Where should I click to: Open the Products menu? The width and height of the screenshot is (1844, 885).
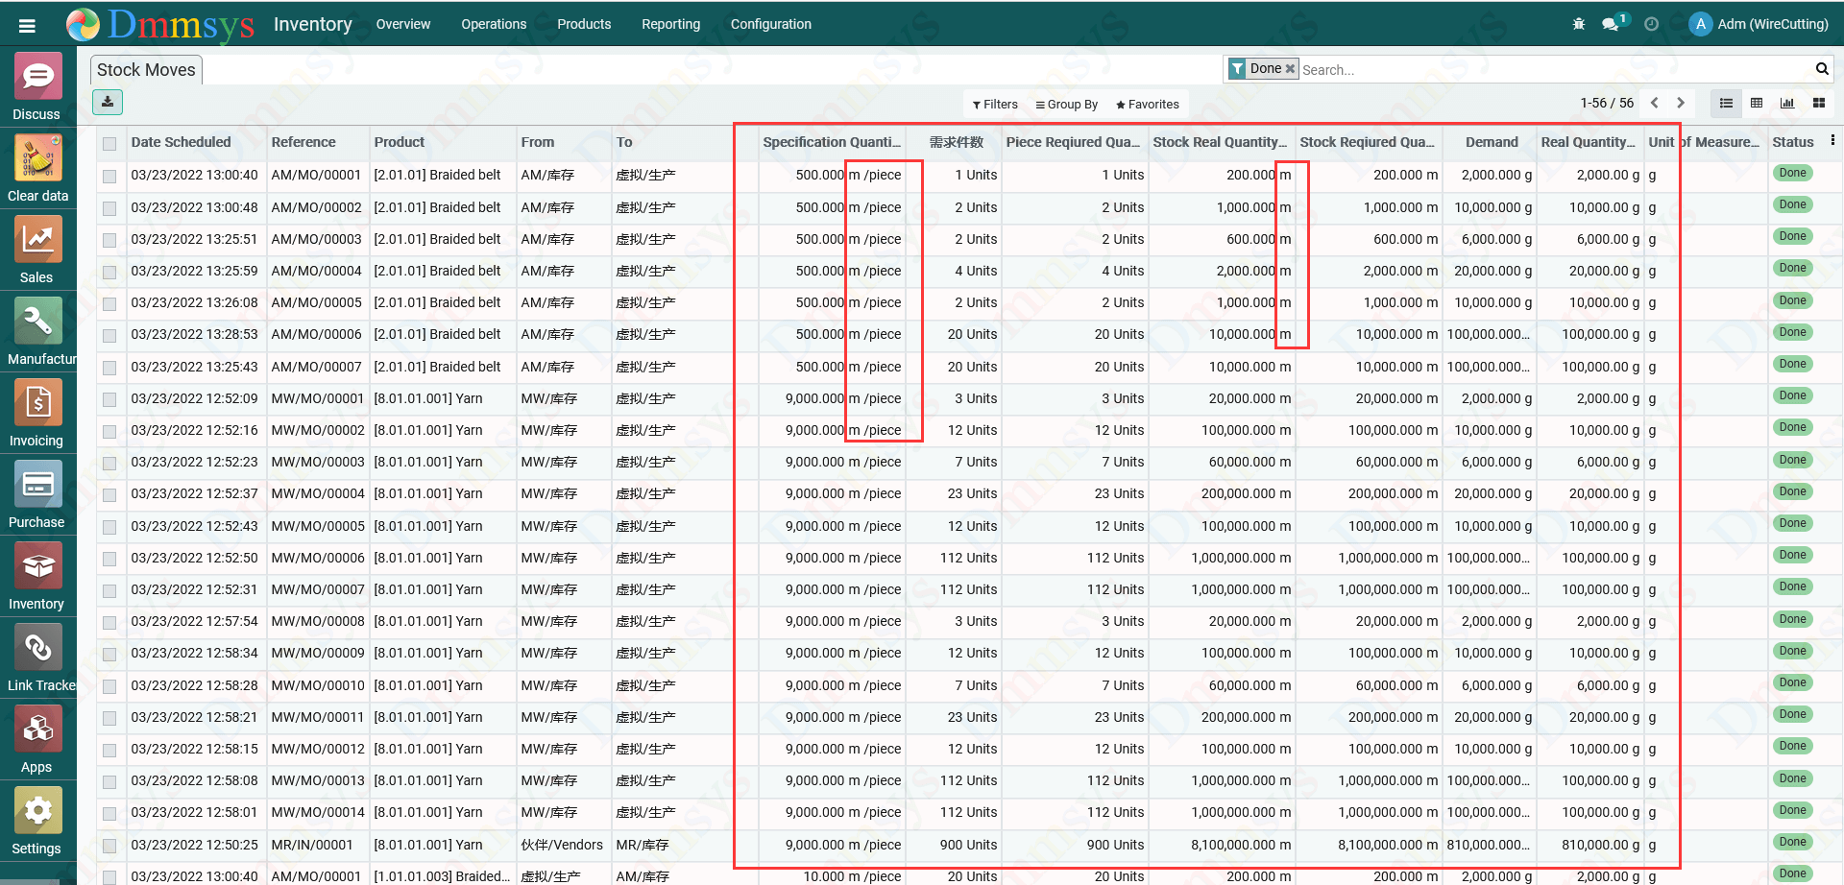(584, 24)
